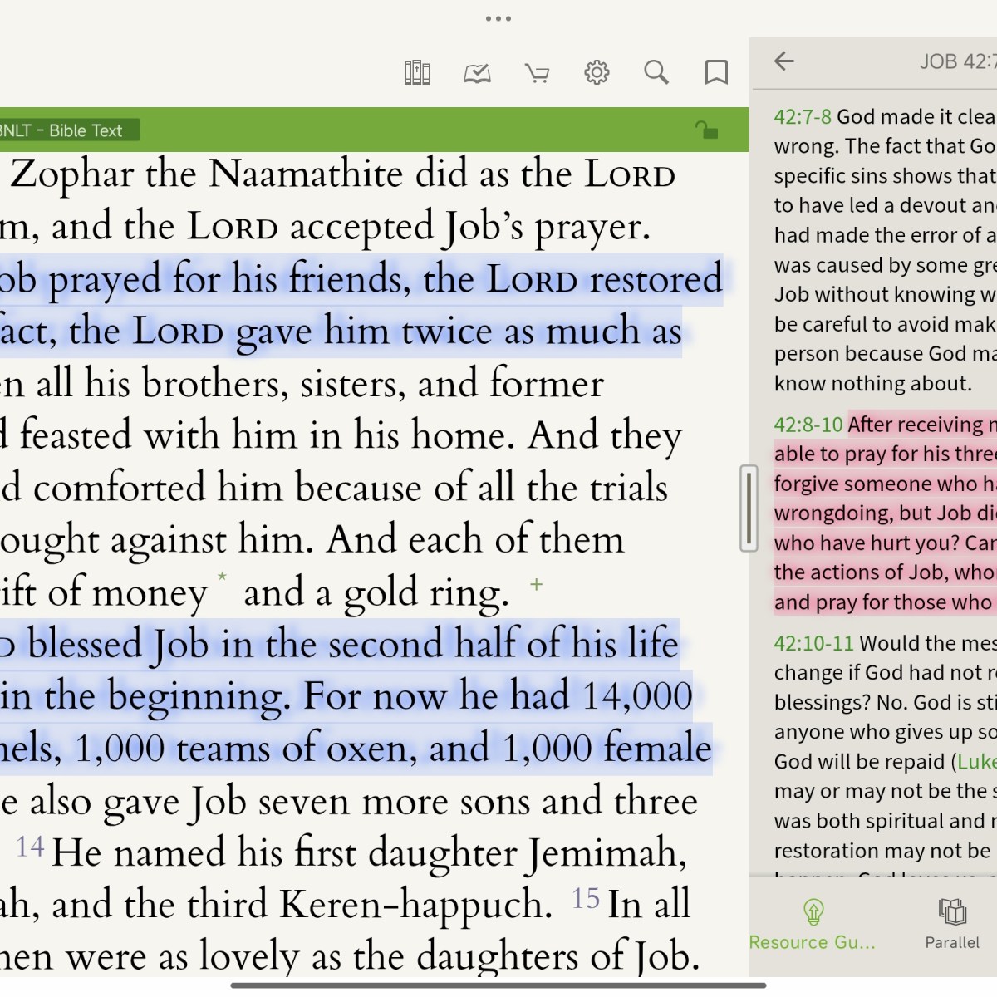997x997 pixels.
Task: Toggle the green sync lock icon
Action: (706, 130)
